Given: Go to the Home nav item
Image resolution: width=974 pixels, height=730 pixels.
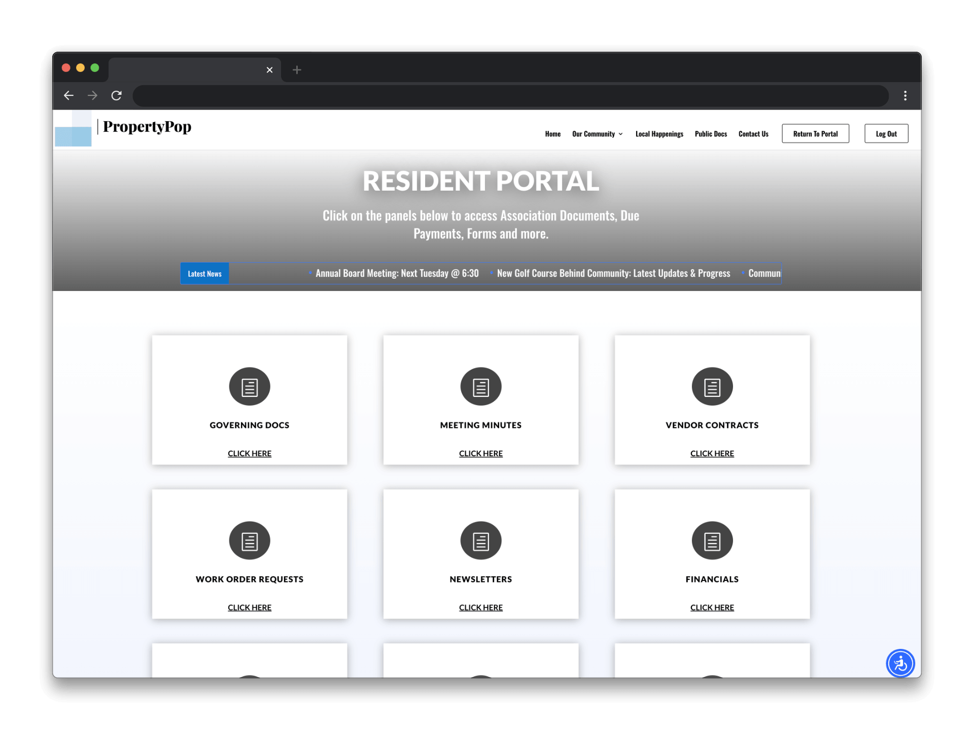Looking at the screenshot, I should [x=552, y=134].
